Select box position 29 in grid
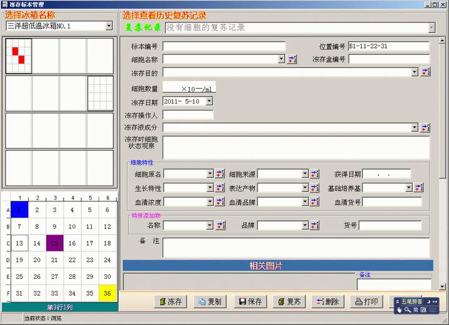 pyautogui.click(x=90, y=276)
